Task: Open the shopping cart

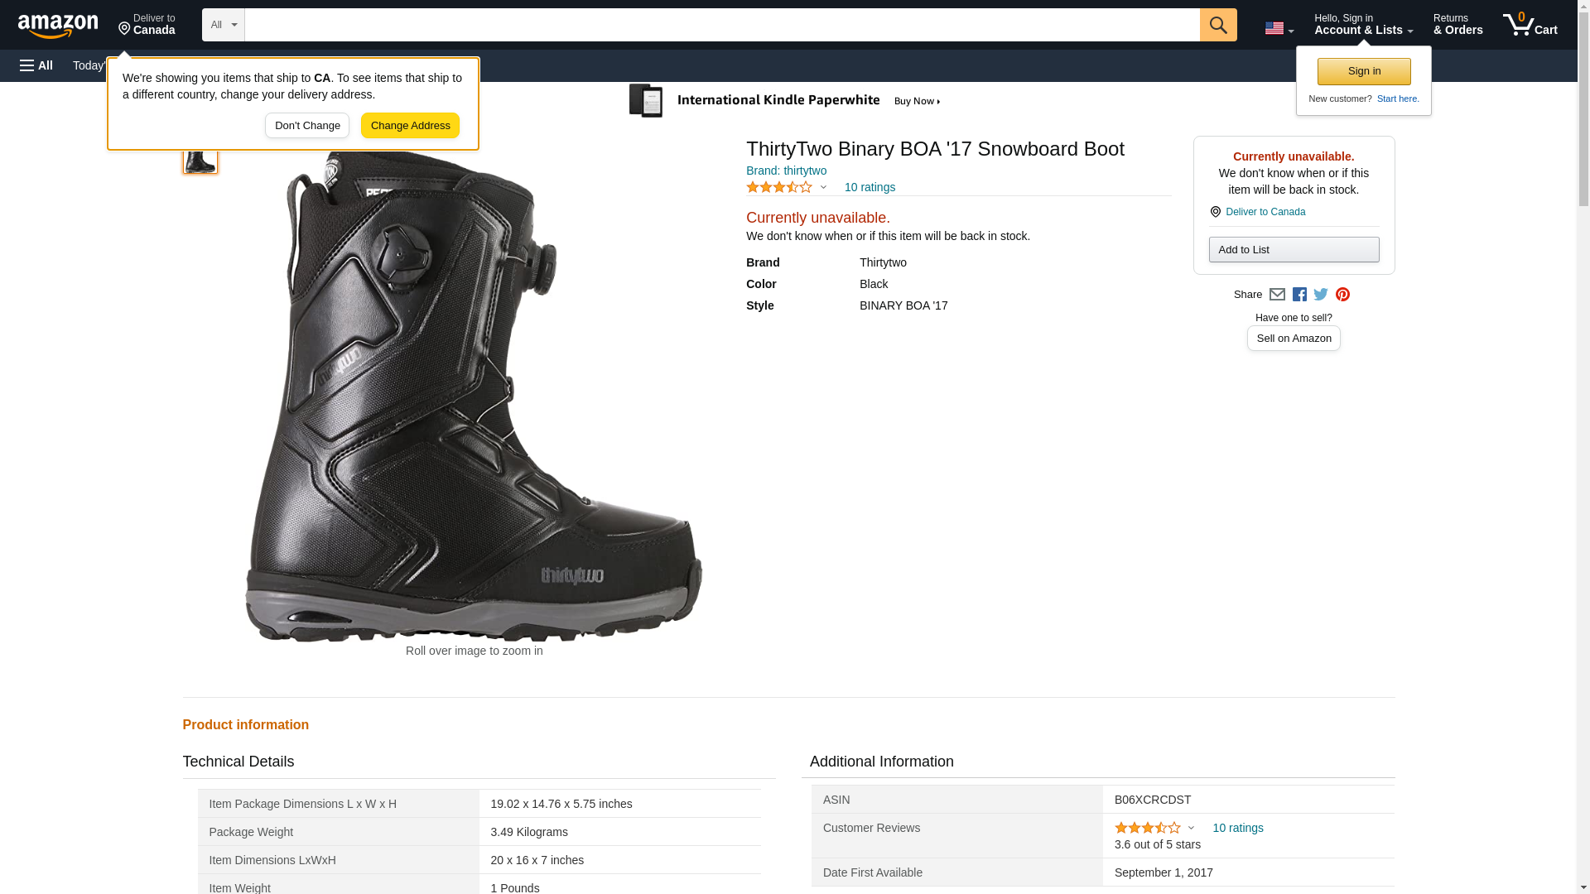Action: click(1530, 25)
